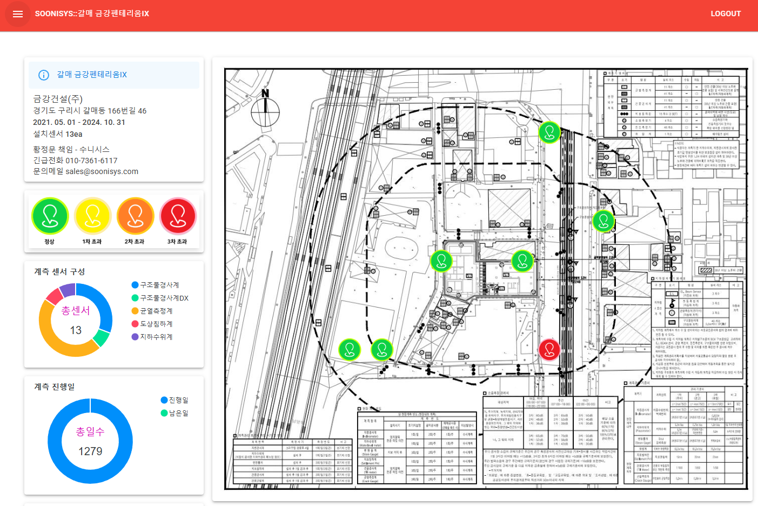
Task: Toggle the 도상침하계 legend entry
Action: [x=152, y=324]
